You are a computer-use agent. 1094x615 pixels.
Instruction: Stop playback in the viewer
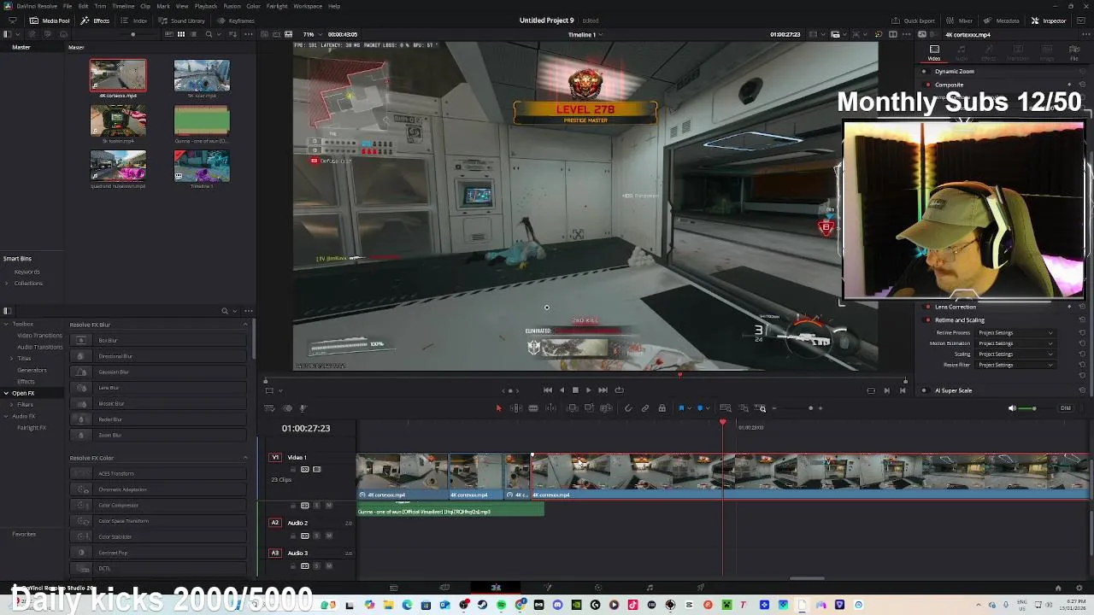click(575, 390)
